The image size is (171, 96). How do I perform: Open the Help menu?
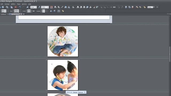[30, 4]
